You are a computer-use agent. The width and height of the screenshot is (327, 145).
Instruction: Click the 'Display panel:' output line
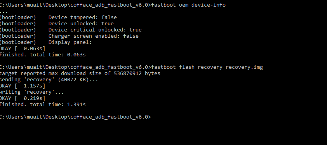click(x=70, y=42)
